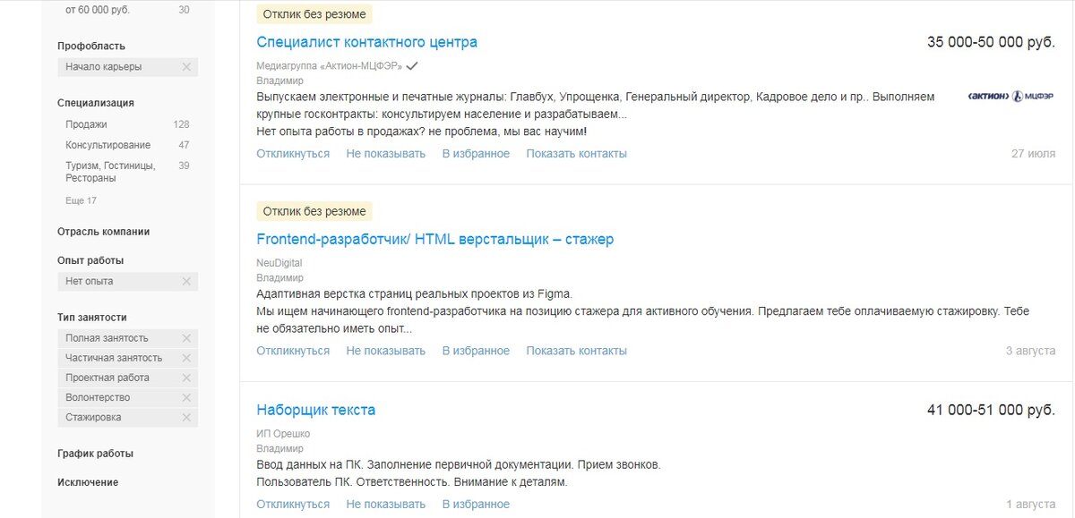Image resolution: width=1075 pixels, height=518 pixels.
Task: Remove the "Нет опыта" filter
Action: [186, 281]
